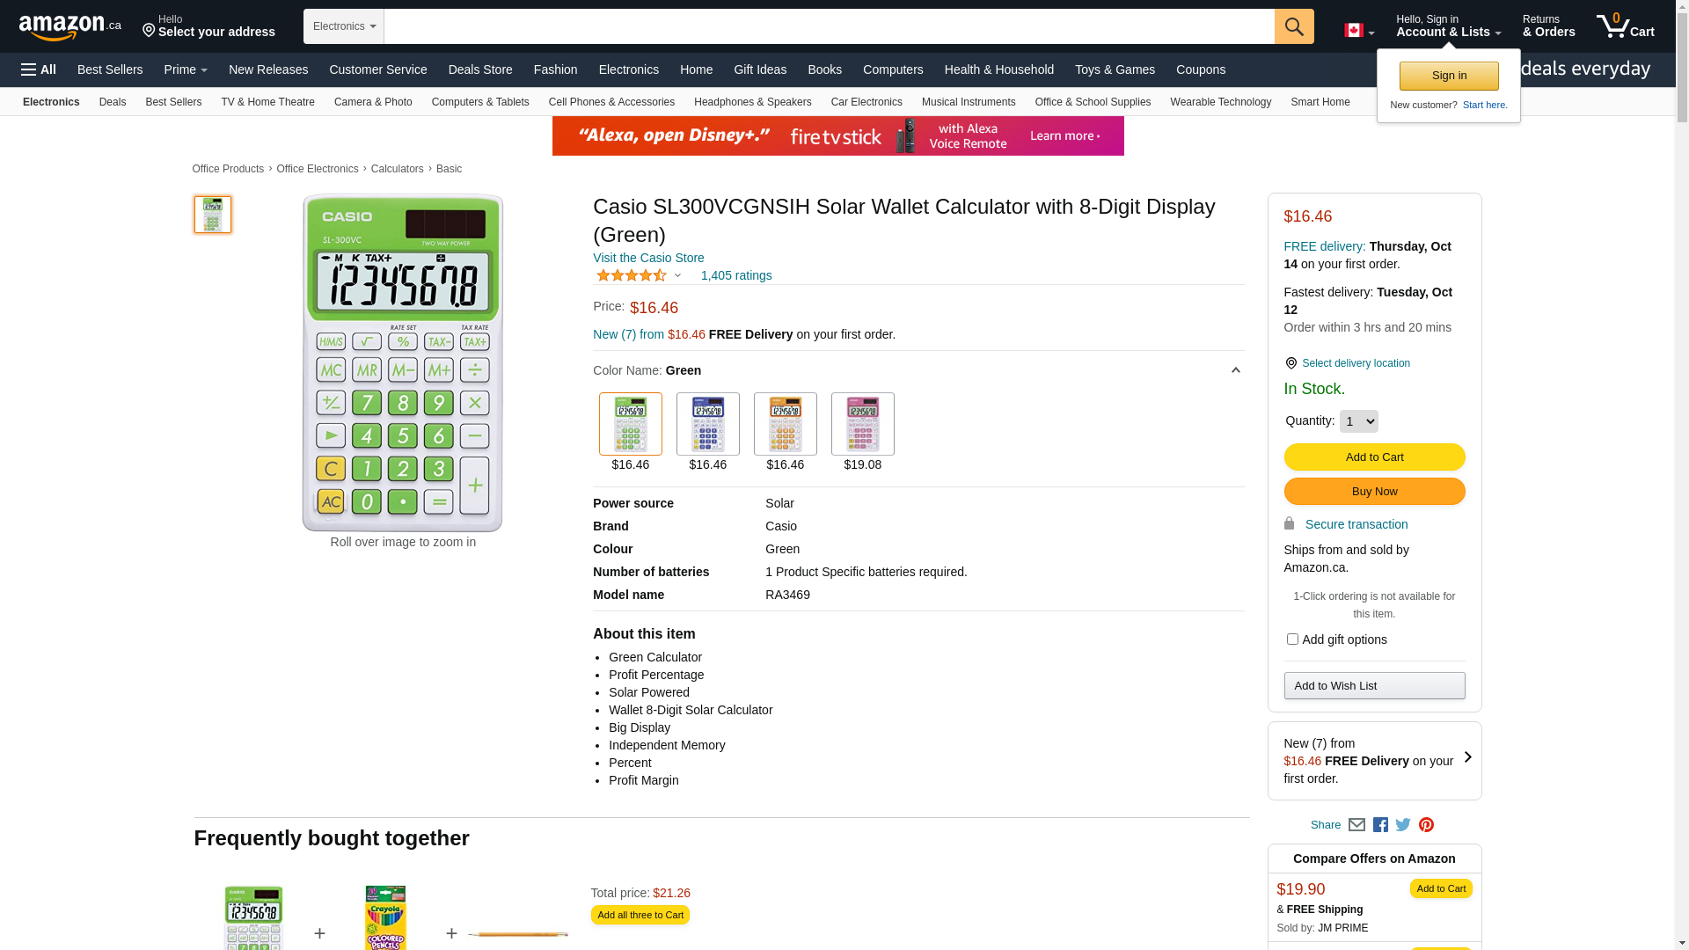This screenshot has height=950, width=1689.
Task: Open the Canada flag language selector
Action: coord(1358,31)
